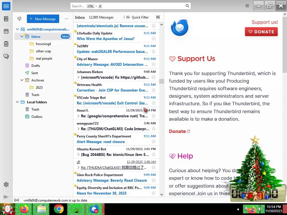Expand the Johannes Rieken thread
Screen dimensions: 287x215
(78, 77)
